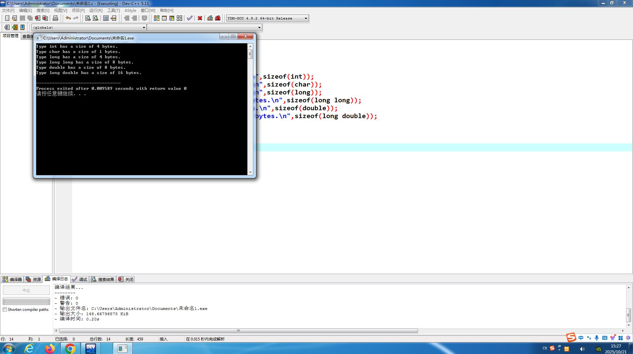The height and width of the screenshot is (354, 633).
Task: Click the Print toolbar icon
Action: (x=55, y=18)
